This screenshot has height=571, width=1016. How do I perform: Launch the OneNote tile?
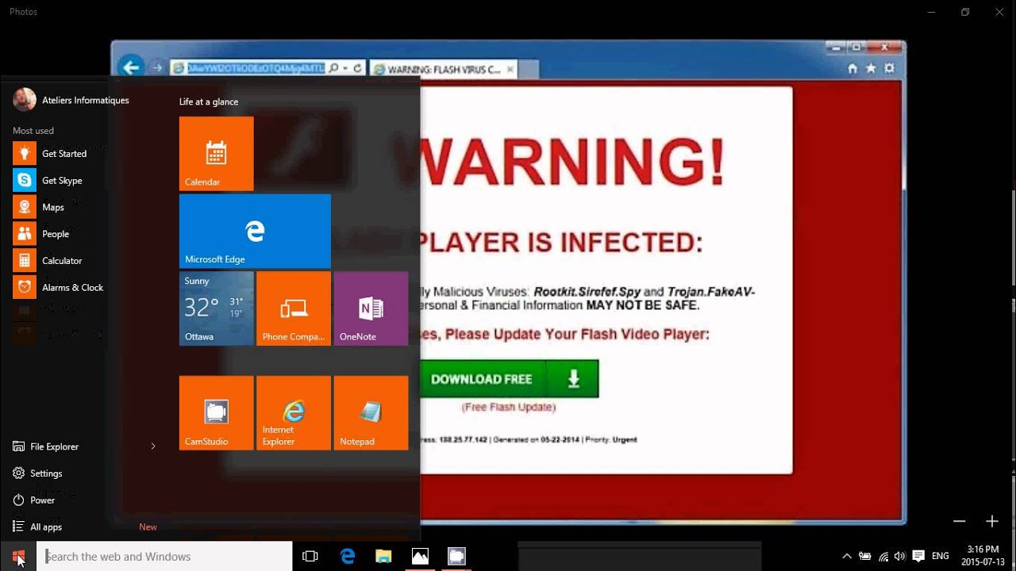point(371,308)
